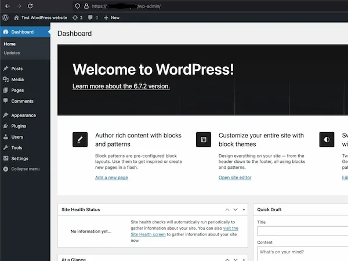The image size is (348, 261).
Task: Click the Collapse menu icon
Action: pos(5,169)
